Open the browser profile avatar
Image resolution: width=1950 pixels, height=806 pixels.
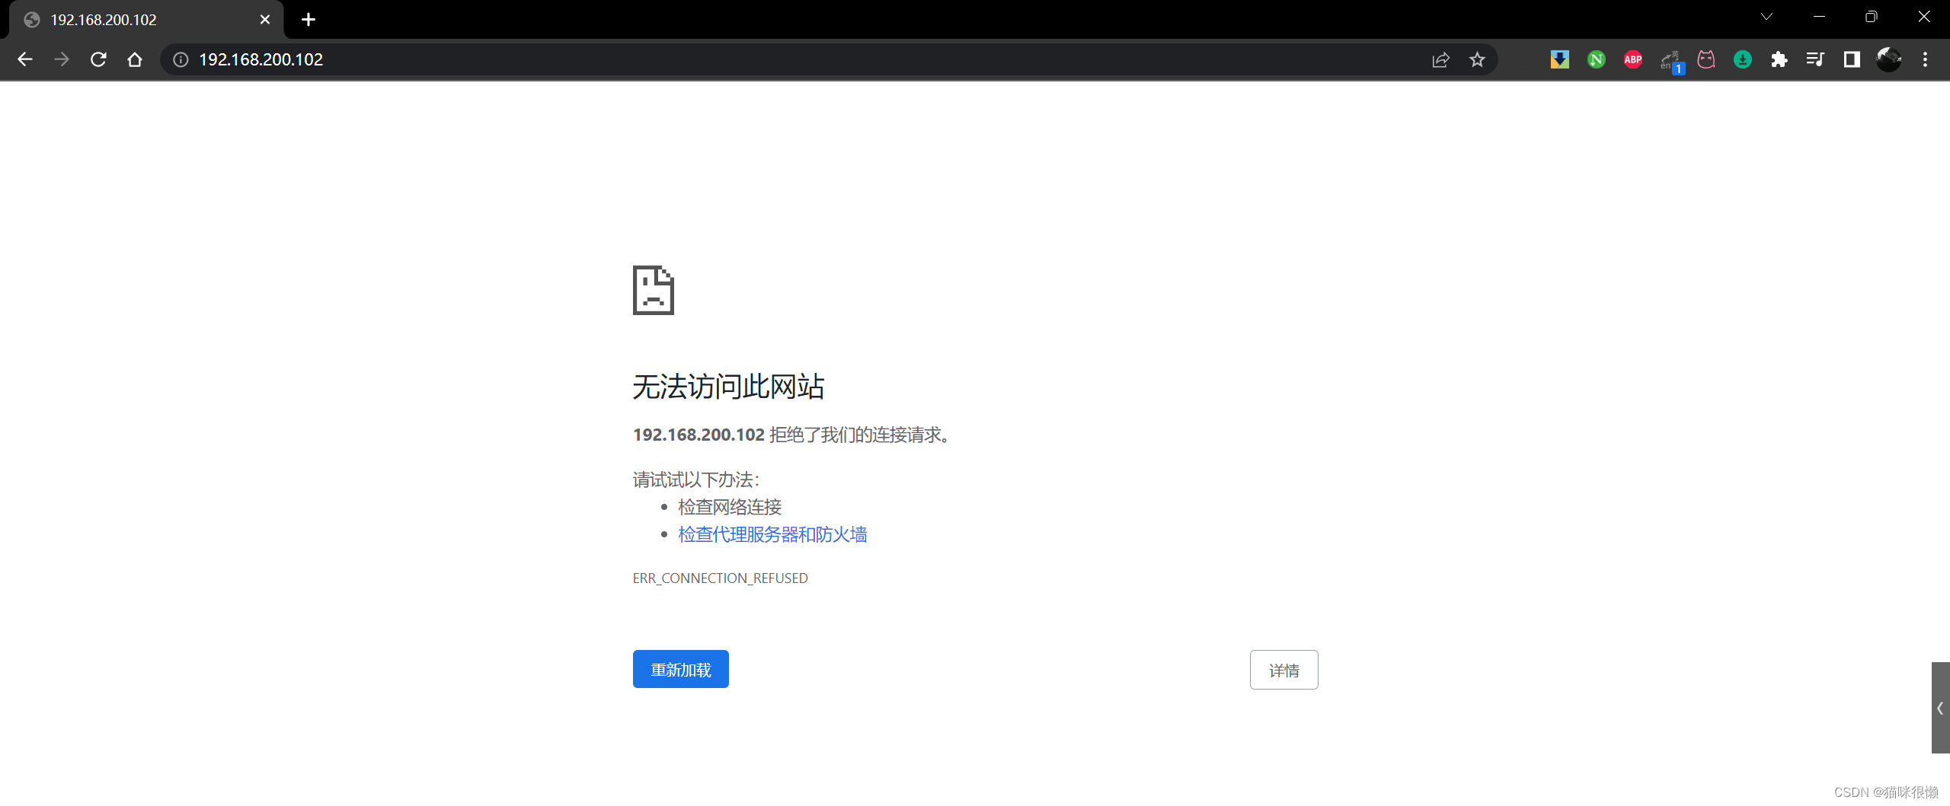point(1888,59)
